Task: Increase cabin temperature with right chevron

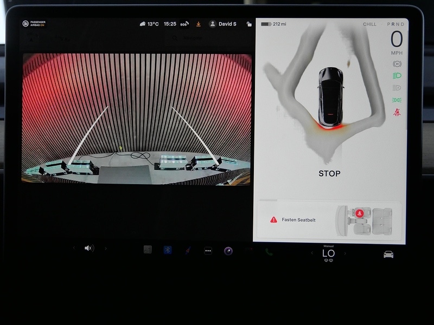Action: [344, 253]
